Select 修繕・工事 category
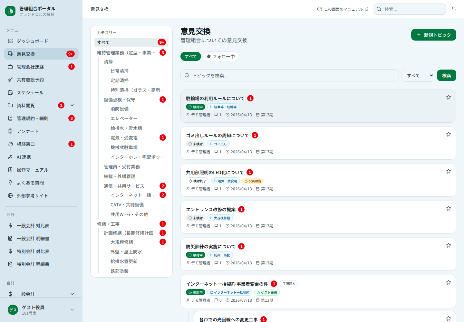464x322 pixels. point(131,224)
